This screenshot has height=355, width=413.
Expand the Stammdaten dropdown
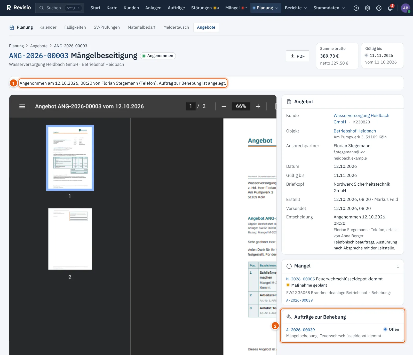329,8
